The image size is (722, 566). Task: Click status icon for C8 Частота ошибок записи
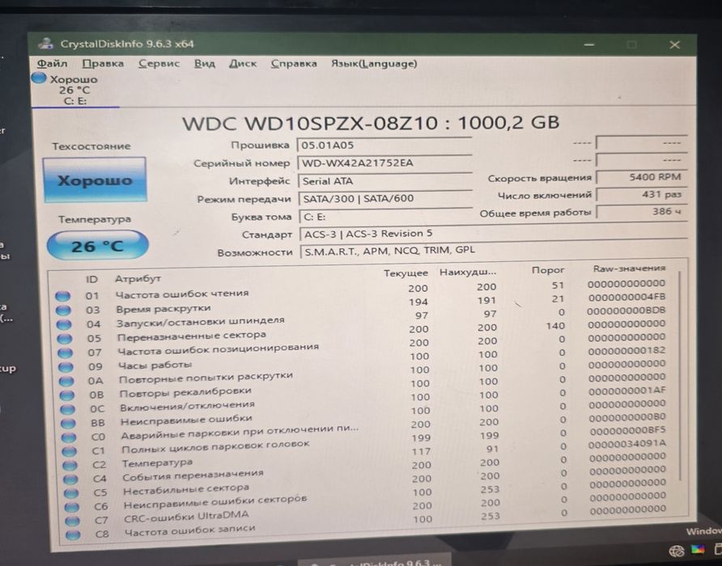coord(73,534)
